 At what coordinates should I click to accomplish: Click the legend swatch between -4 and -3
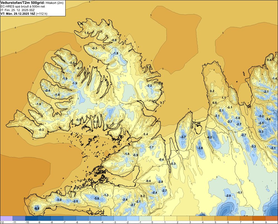click(x=107, y=218)
